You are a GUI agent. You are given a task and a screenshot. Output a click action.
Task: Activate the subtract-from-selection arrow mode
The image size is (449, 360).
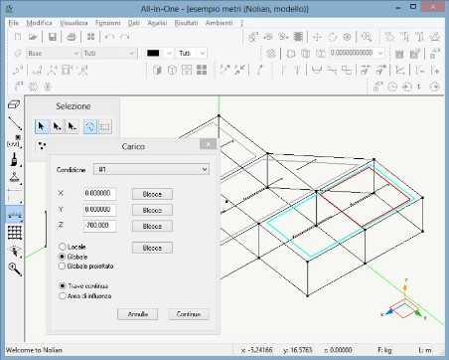click(x=72, y=126)
